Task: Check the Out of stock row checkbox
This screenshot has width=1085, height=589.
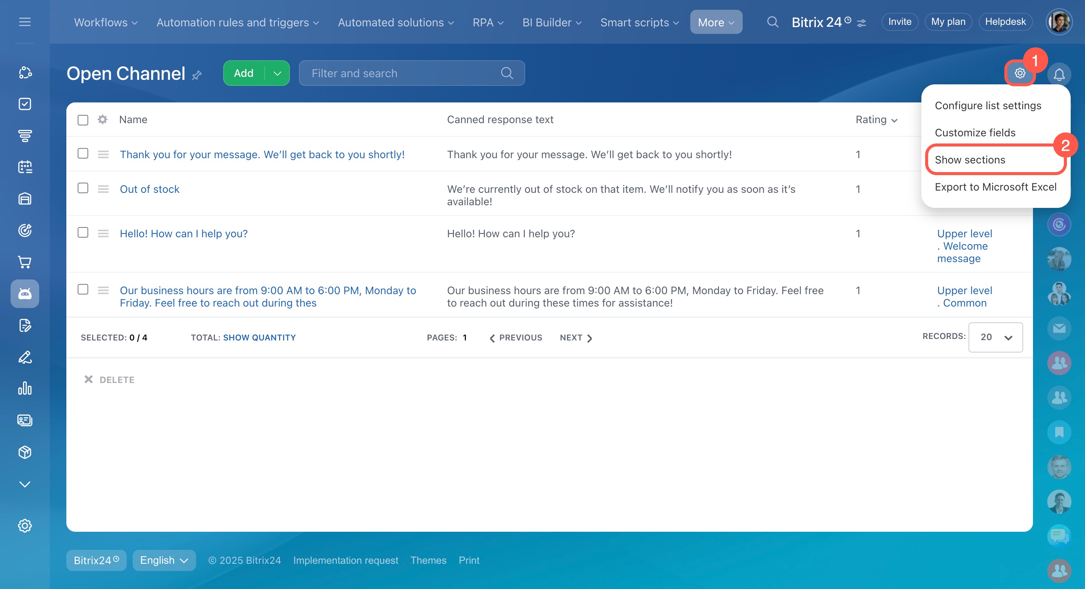Action: click(x=83, y=188)
